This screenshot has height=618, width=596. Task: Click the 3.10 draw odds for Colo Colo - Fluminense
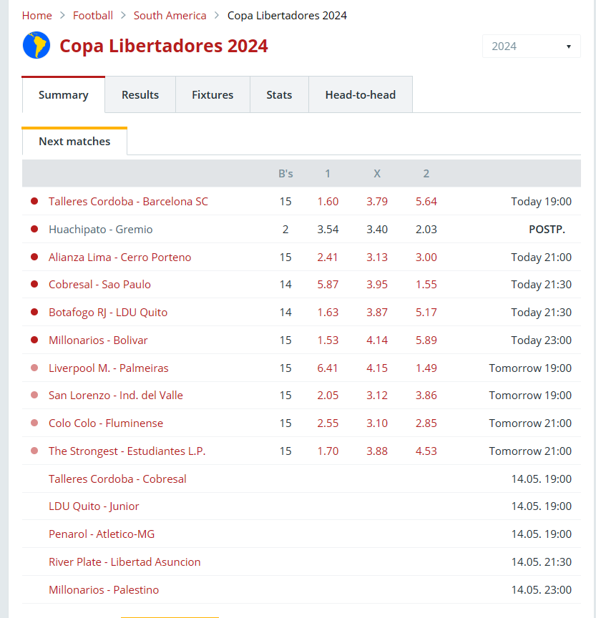coord(377,423)
